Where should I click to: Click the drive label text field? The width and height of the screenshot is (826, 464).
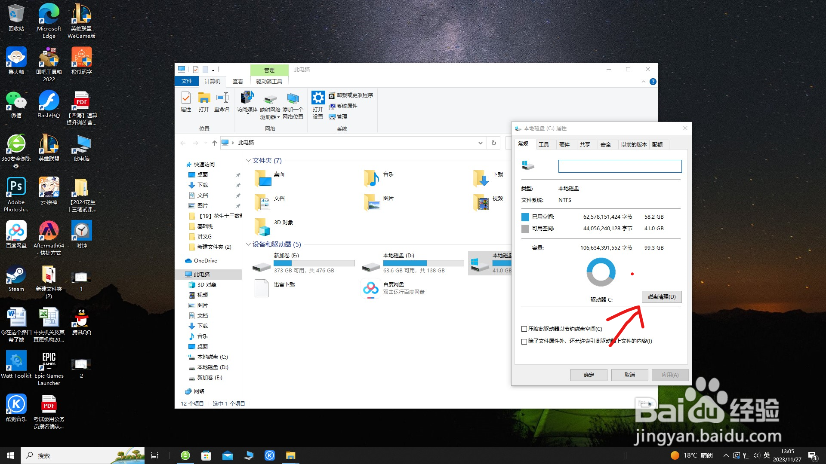[619, 166]
